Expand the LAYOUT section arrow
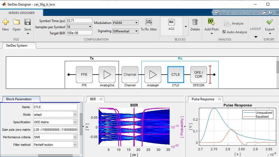Image resolution: width=279 pixels, height=157 pixels. pos(255,37)
